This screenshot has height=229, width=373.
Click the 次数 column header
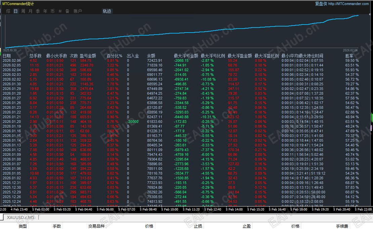[74, 56]
